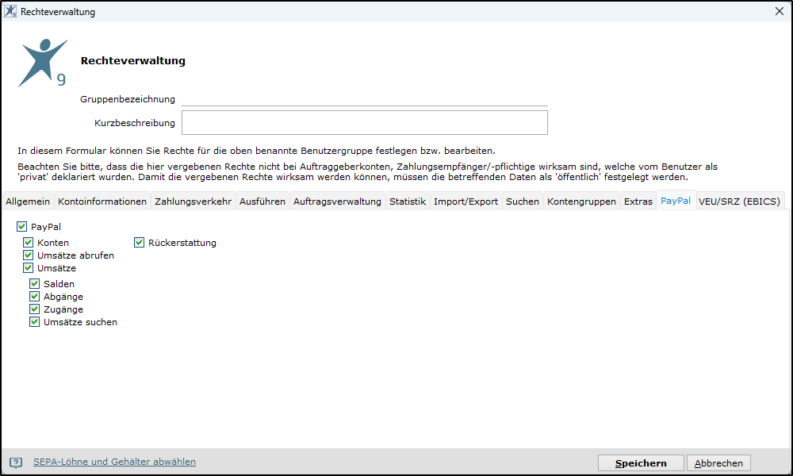Close the Rechteverwaltung dialog

pyautogui.click(x=780, y=11)
